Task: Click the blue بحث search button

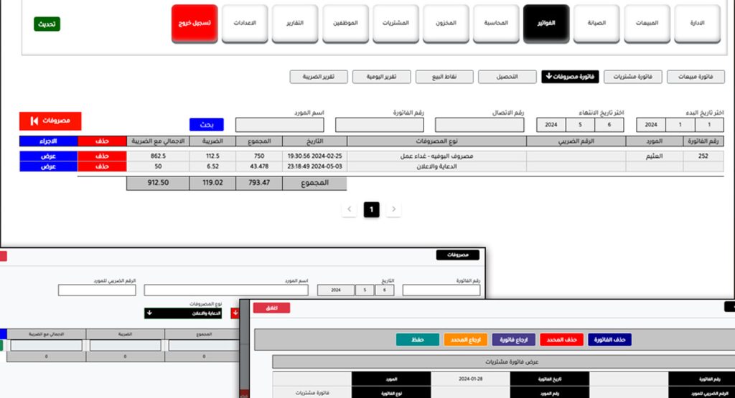Action: click(207, 125)
